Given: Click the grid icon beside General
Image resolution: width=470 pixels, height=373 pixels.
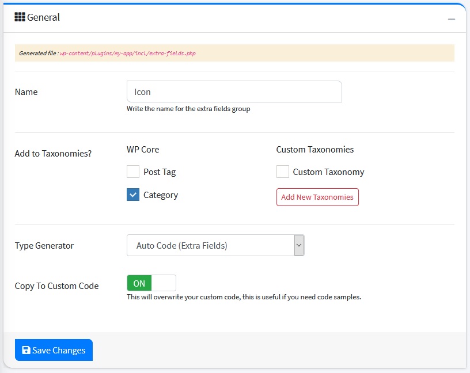Looking at the screenshot, I should click(20, 17).
